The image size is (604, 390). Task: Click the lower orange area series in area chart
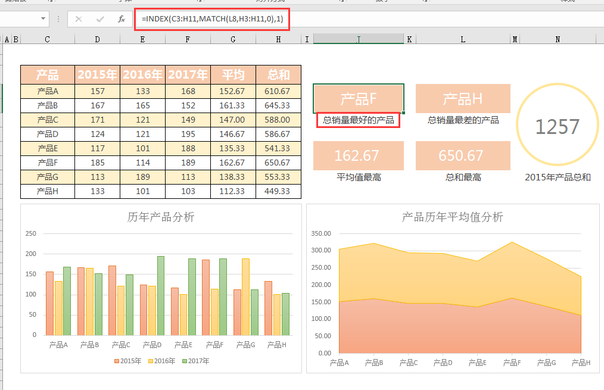click(x=460, y=329)
